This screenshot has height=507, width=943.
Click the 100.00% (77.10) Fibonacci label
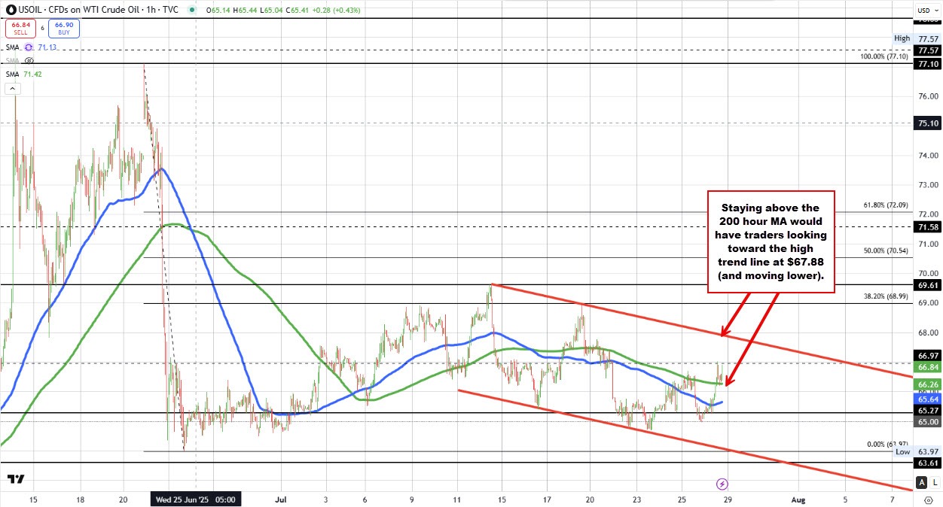(884, 56)
